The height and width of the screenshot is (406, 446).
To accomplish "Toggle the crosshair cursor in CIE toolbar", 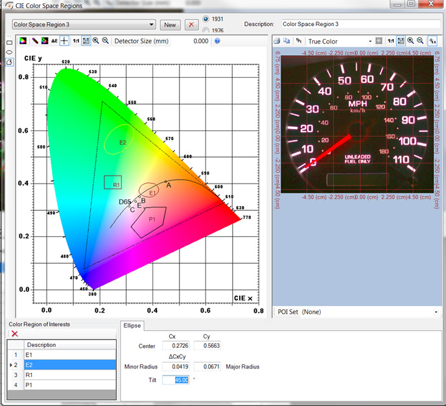I will pyautogui.click(x=64, y=41).
